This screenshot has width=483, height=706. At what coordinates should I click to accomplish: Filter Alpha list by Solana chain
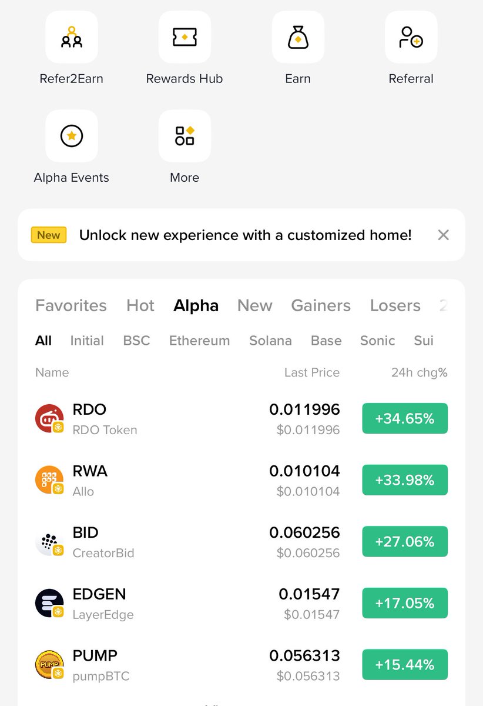click(x=270, y=341)
